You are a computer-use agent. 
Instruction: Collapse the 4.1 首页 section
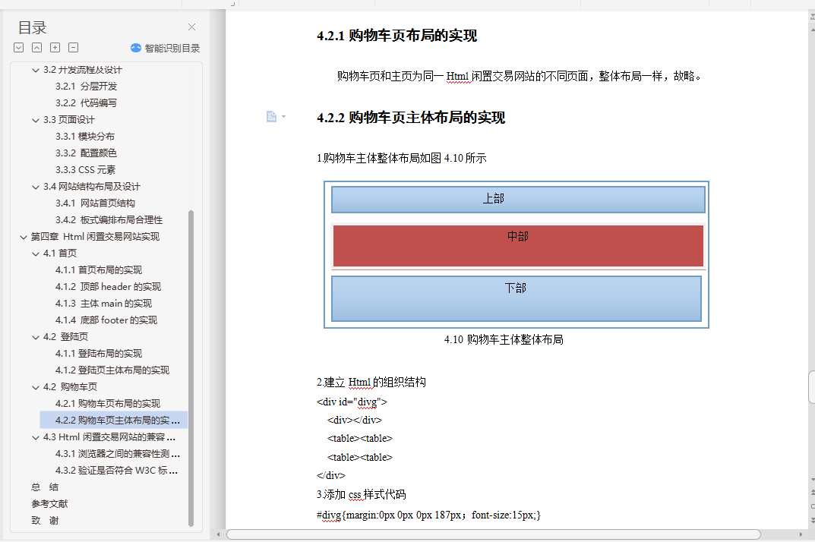[x=36, y=254]
